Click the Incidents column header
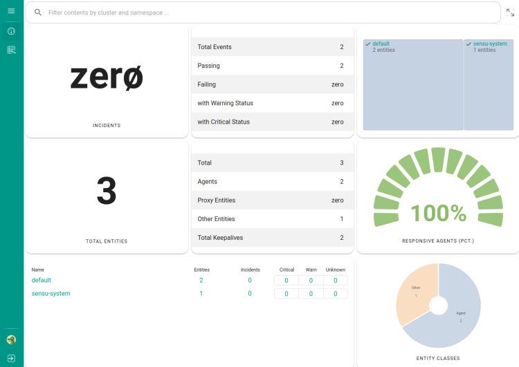Screen dimensions: 519x367 pyautogui.click(x=251, y=270)
